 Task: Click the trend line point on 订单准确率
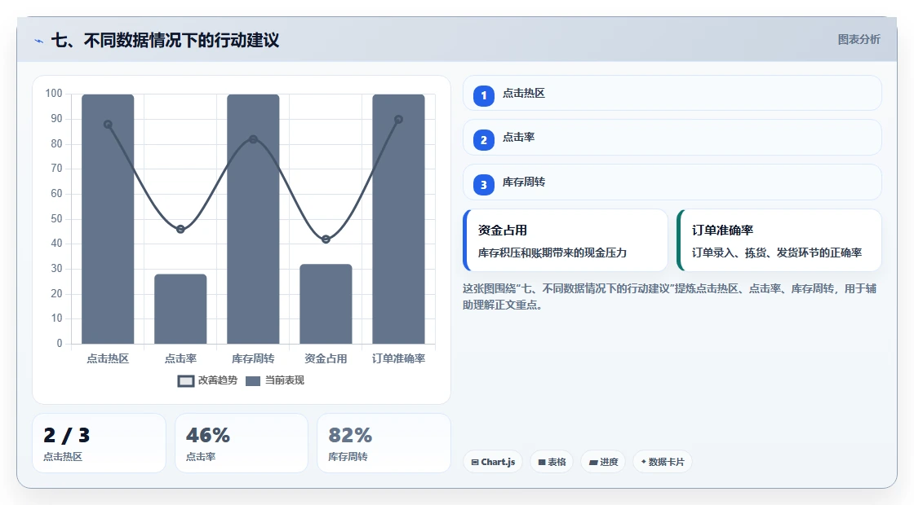399,119
